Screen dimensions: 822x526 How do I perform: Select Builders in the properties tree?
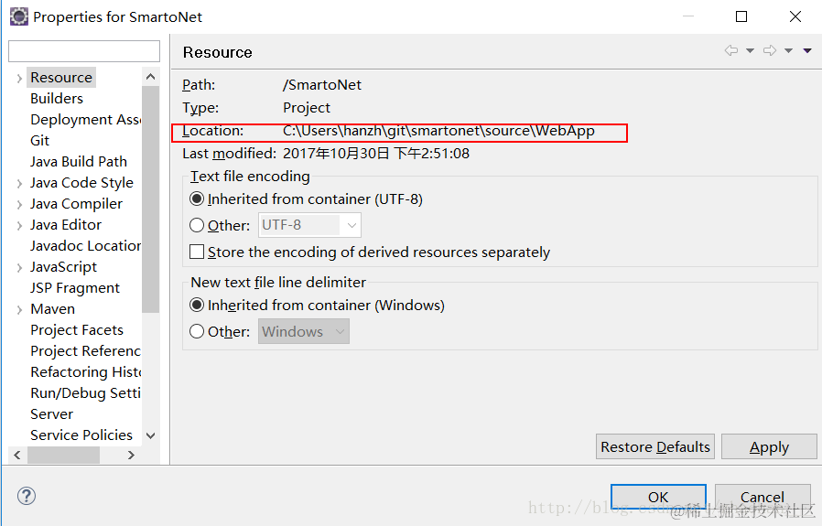pos(57,99)
